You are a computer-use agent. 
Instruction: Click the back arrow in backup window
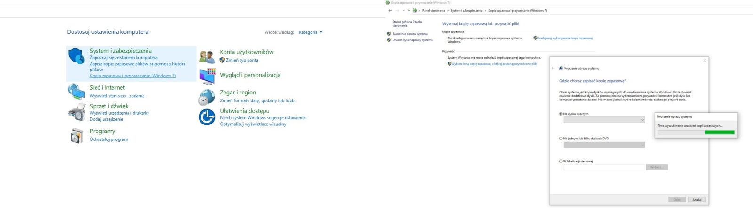coord(390,10)
